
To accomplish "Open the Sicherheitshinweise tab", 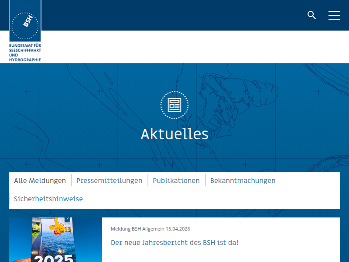I will [48, 199].
